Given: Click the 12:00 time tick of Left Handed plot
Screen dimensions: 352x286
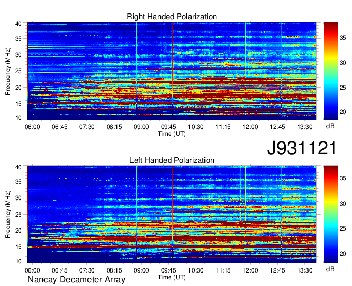Looking at the screenshot, I should [250, 270].
